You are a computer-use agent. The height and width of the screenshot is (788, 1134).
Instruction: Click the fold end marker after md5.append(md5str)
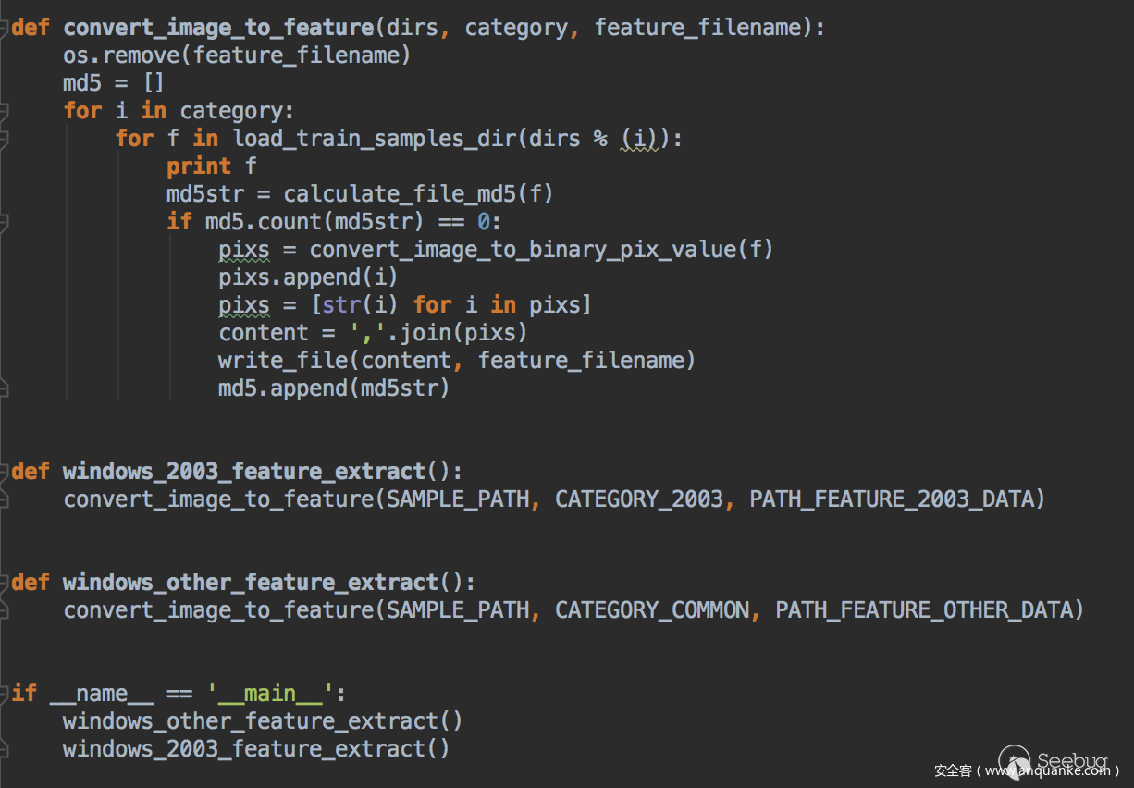tap(5, 388)
